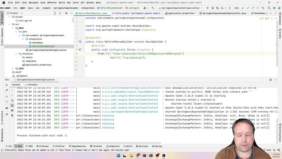
Task: Run the application with coverage
Action: [217, 8]
